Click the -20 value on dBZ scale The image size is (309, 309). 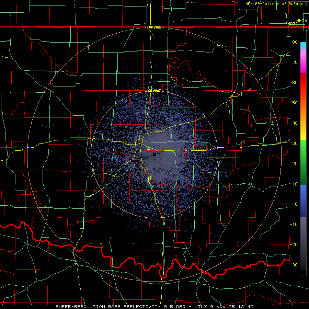click(x=294, y=244)
